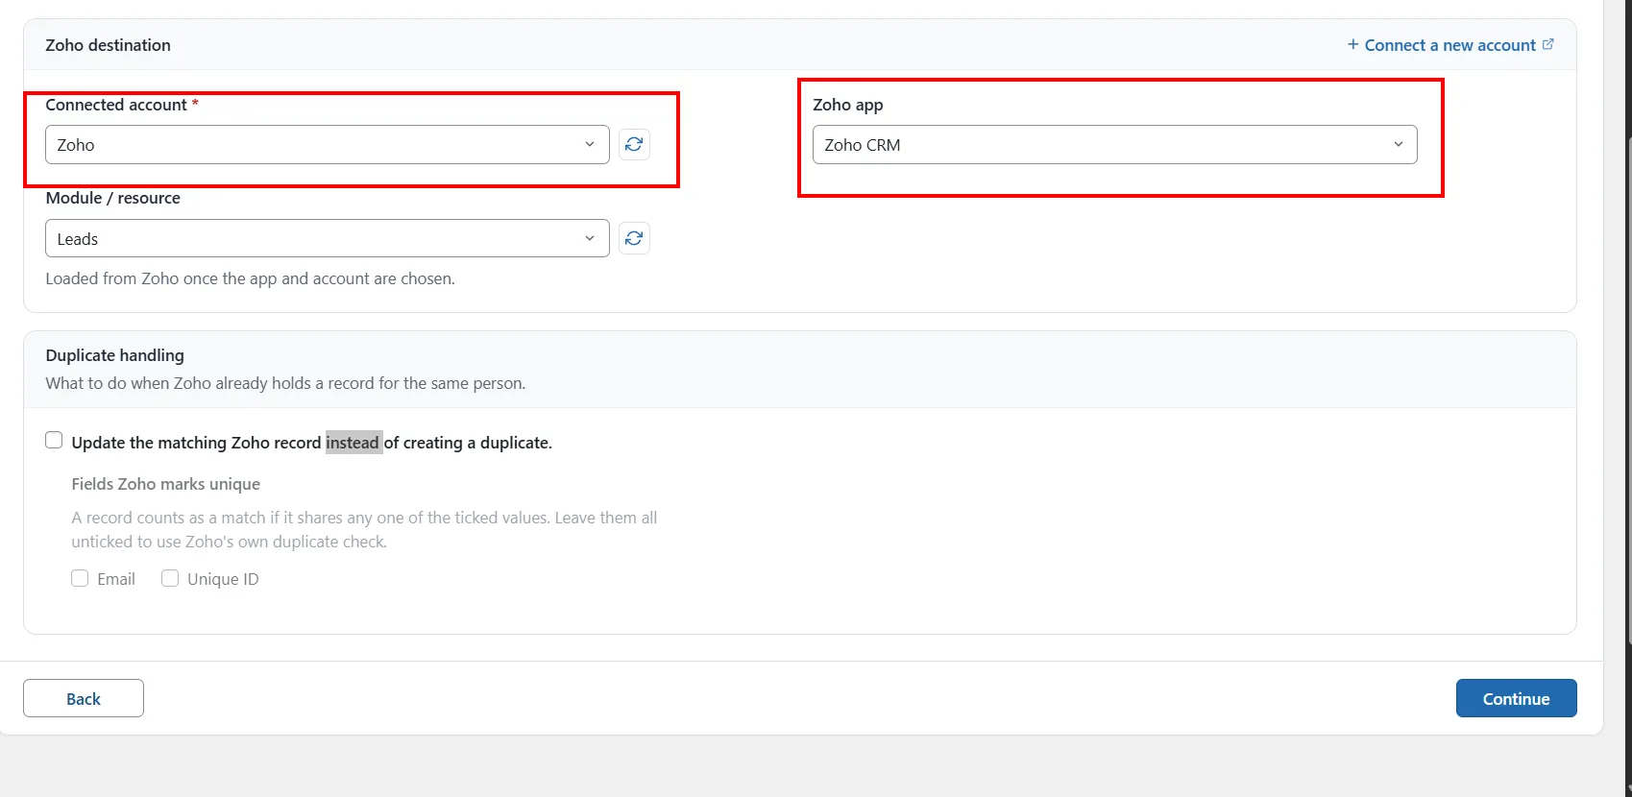The width and height of the screenshot is (1632, 797).
Task: Click the A record counts as a match hint
Action: coord(364,529)
